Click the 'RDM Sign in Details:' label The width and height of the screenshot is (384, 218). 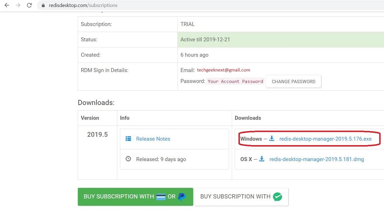click(x=105, y=70)
